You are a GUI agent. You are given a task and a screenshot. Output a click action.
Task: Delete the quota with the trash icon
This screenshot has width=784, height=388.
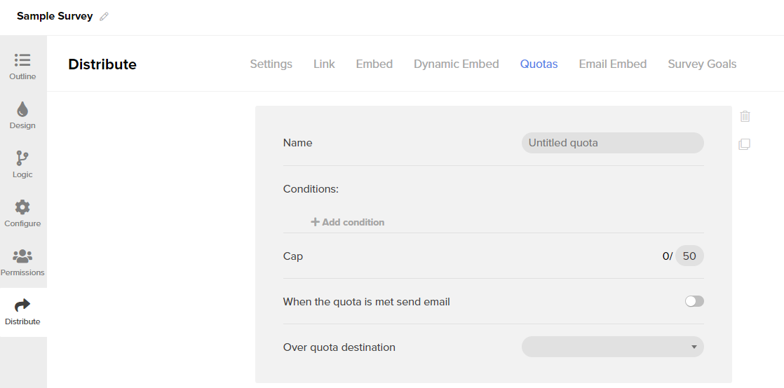tap(745, 116)
